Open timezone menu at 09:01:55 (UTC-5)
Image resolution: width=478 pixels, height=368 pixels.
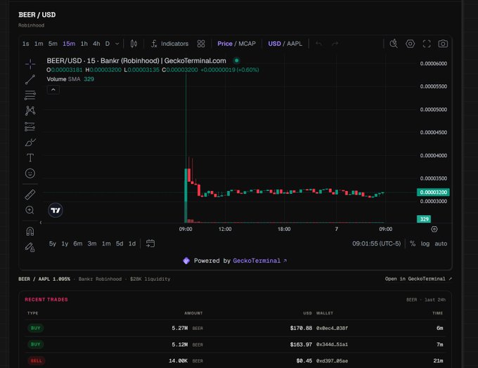tap(377, 244)
